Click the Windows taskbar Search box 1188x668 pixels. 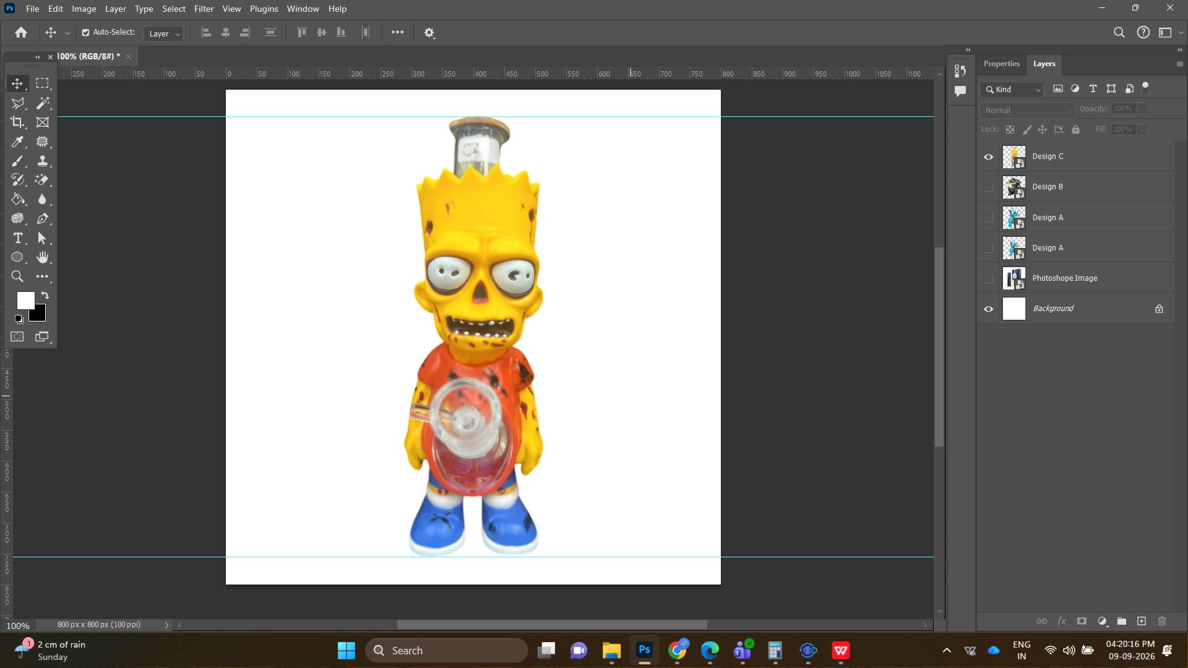pos(446,651)
